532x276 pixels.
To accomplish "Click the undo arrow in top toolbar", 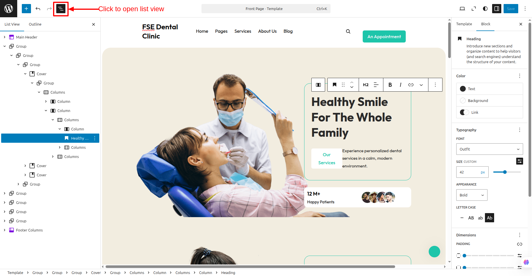I will [38, 9].
